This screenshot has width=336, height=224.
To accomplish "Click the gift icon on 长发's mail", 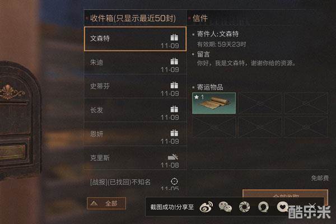I will pyautogui.click(x=174, y=109).
